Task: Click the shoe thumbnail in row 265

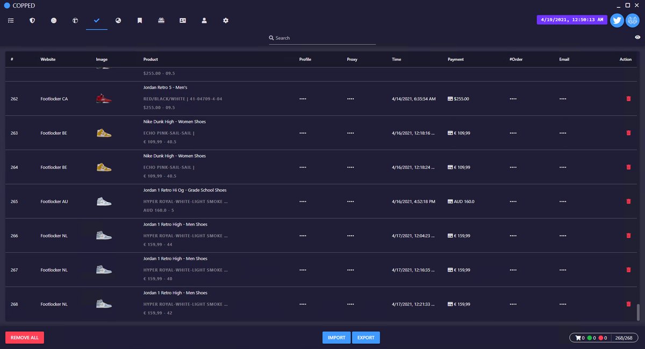Action: pyautogui.click(x=104, y=201)
